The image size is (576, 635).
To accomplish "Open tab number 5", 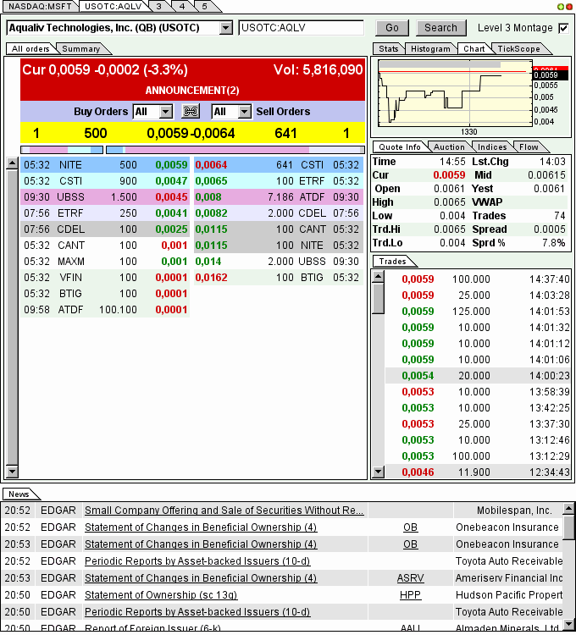I will (x=204, y=7).
